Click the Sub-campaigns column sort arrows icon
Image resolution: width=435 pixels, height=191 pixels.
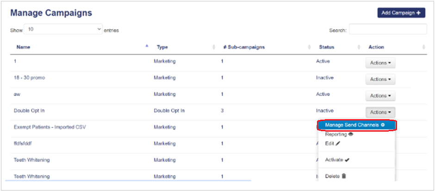click(x=309, y=47)
